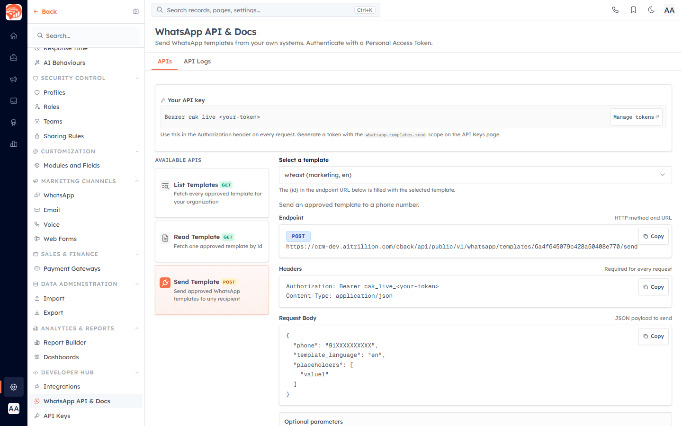
Task: Open the Select a template dropdown
Action: tap(475, 175)
